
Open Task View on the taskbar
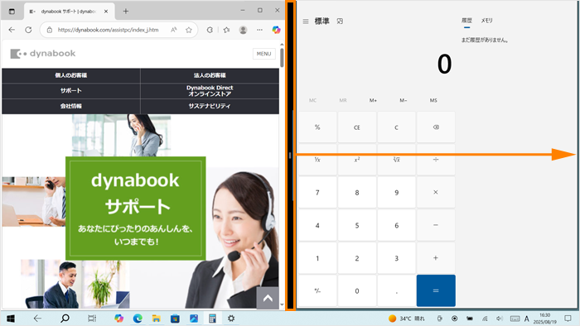92,319
